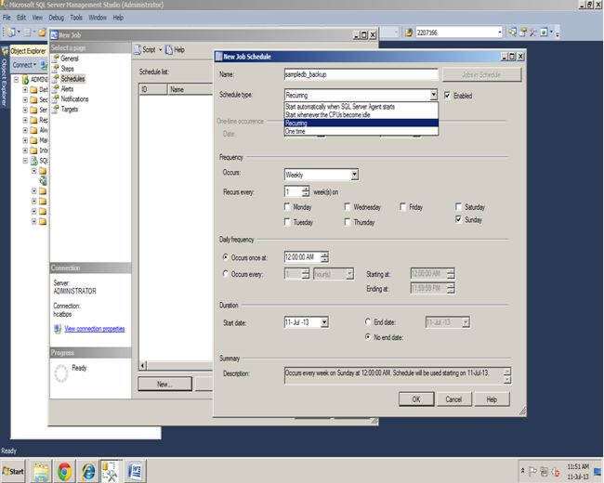
Task: Open the Debug menu
Action: [x=57, y=18]
